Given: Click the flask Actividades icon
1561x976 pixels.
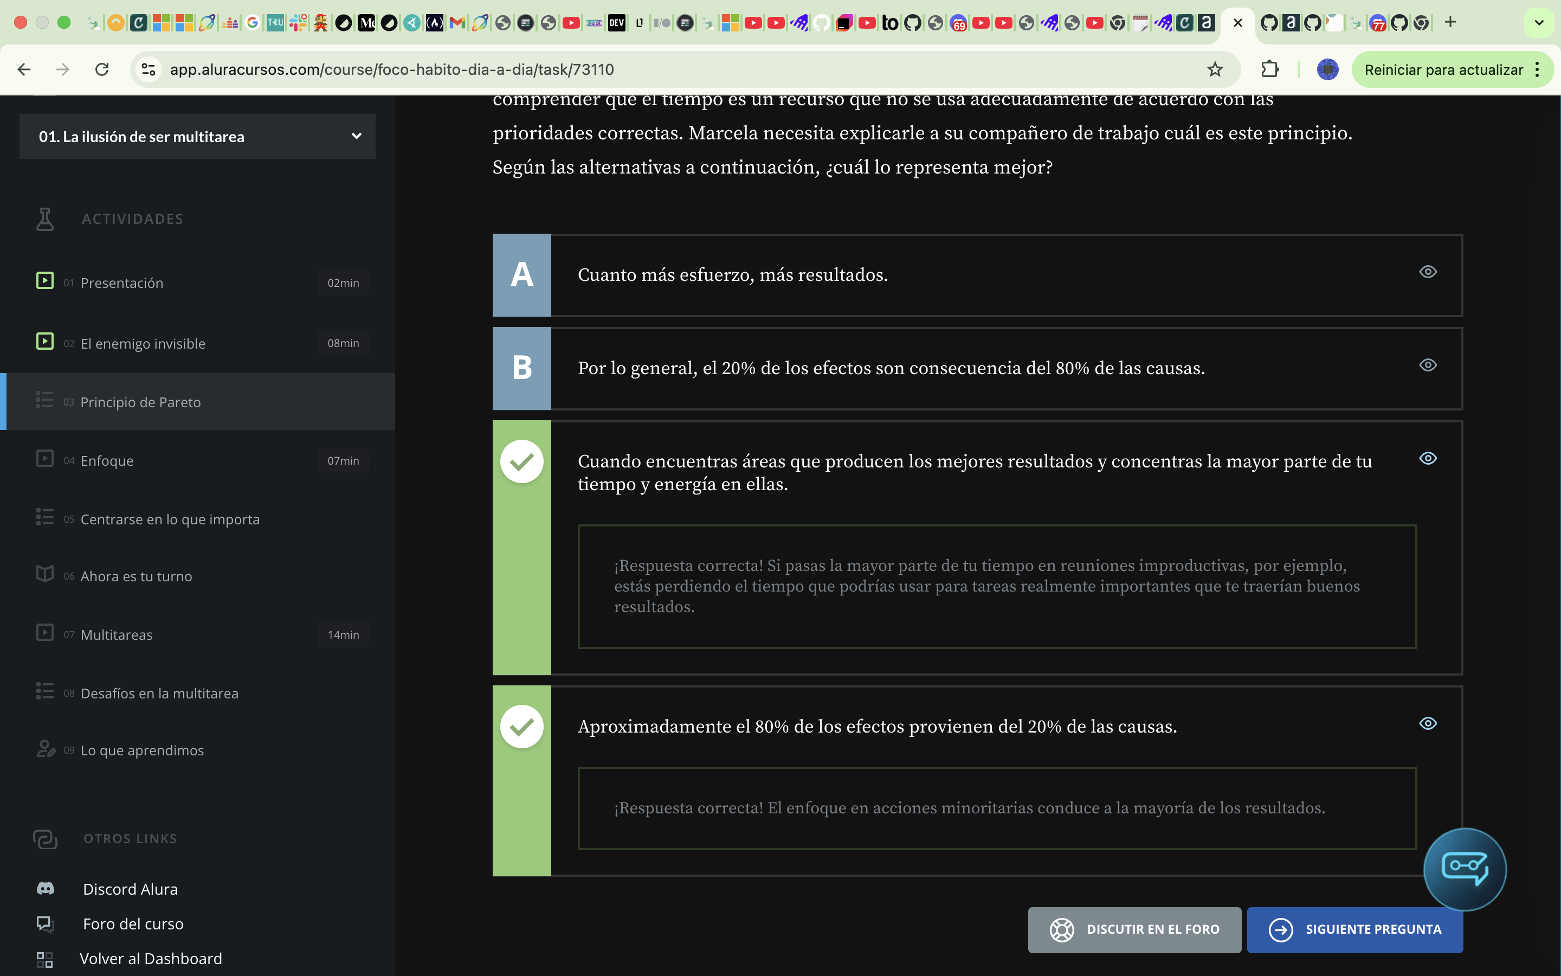Looking at the screenshot, I should pyautogui.click(x=44, y=219).
